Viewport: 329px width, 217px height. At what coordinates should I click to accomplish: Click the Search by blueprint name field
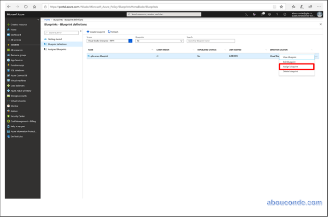[x=207, y=41]
